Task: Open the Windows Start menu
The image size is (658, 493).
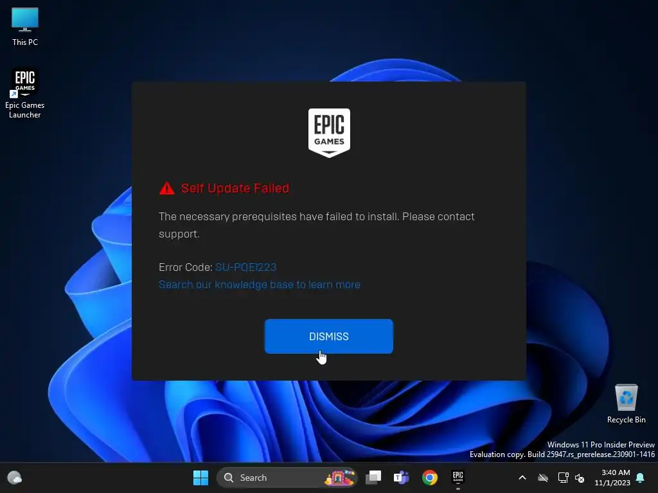Action: [x=200, y=478]
